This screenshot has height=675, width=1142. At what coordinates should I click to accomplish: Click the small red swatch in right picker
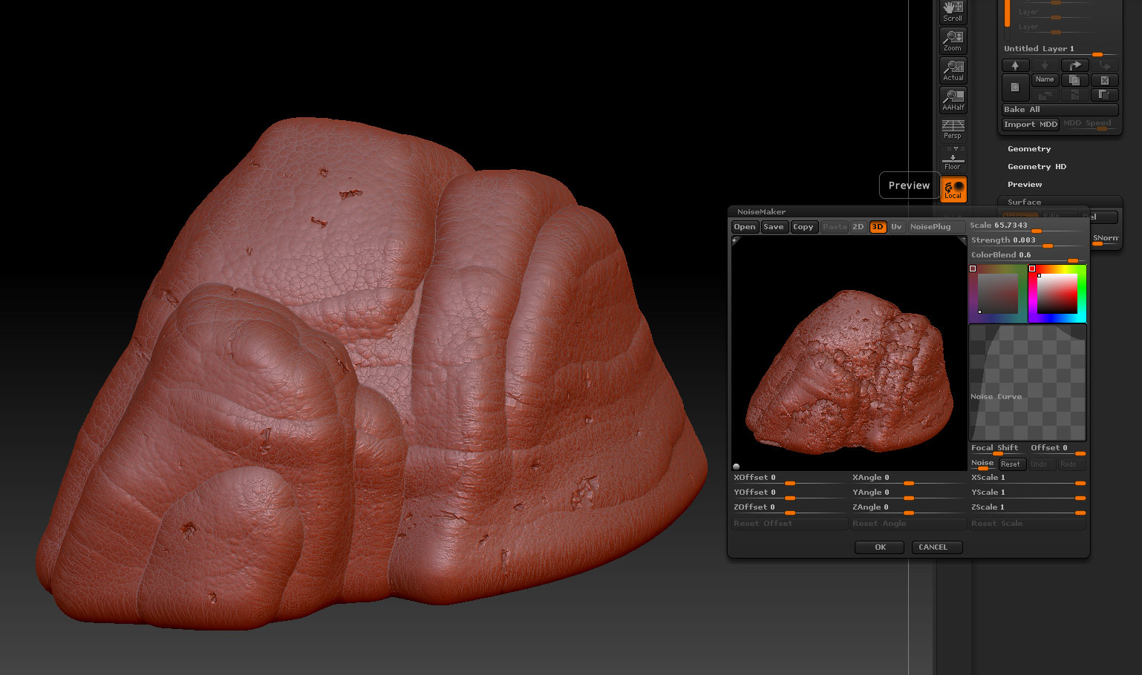[x=1032, y=269]
